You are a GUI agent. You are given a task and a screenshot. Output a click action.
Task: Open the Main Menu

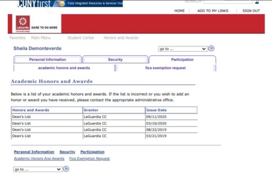pyautogui.click(x=41, y=38)
